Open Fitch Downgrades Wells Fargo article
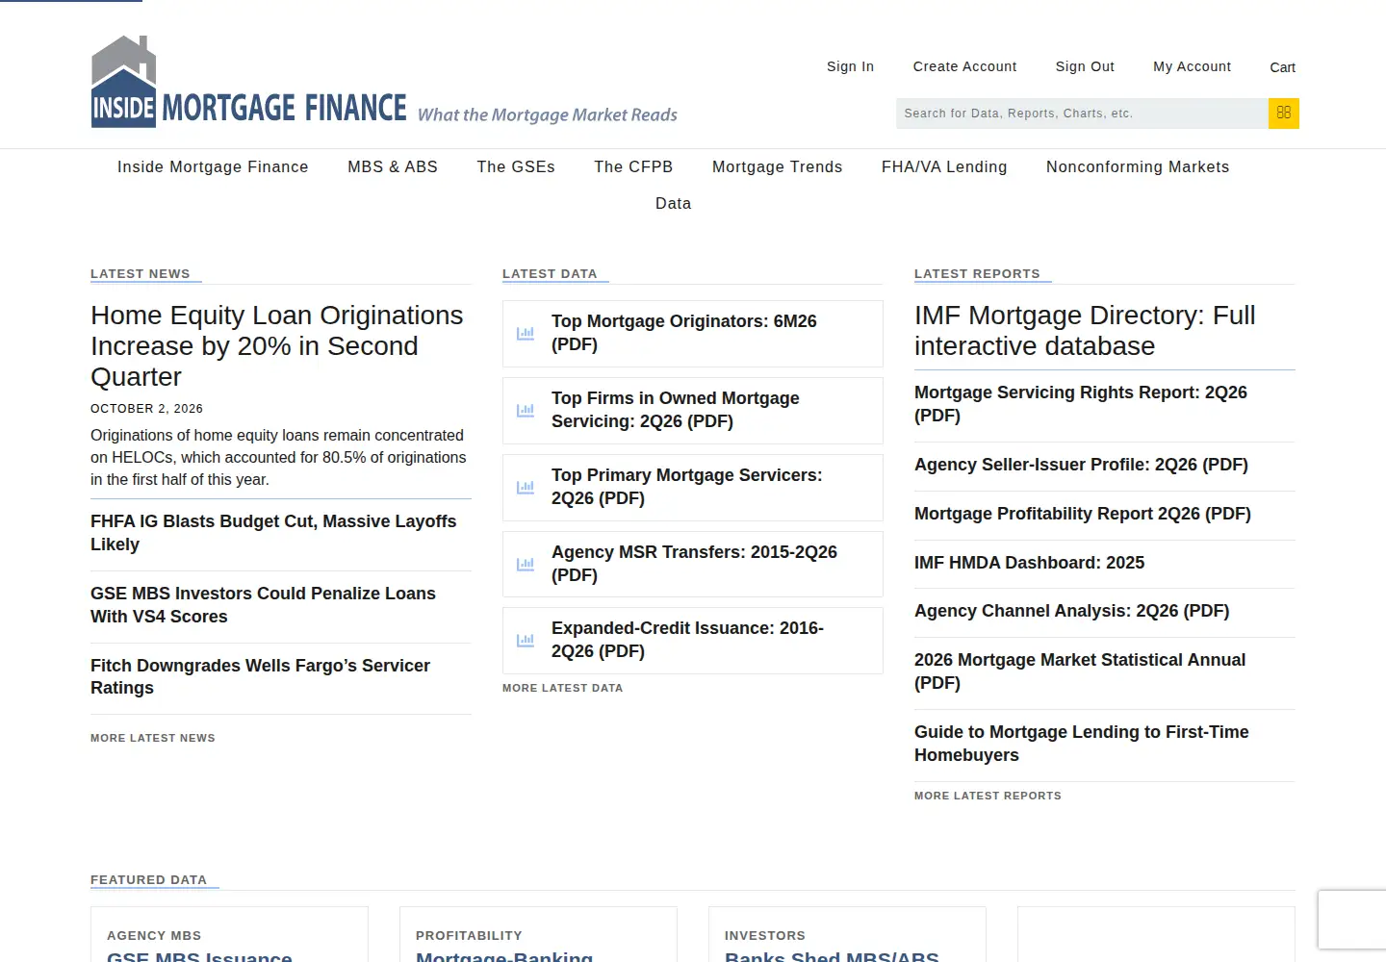1386x962 pixels. pos(260,676)
